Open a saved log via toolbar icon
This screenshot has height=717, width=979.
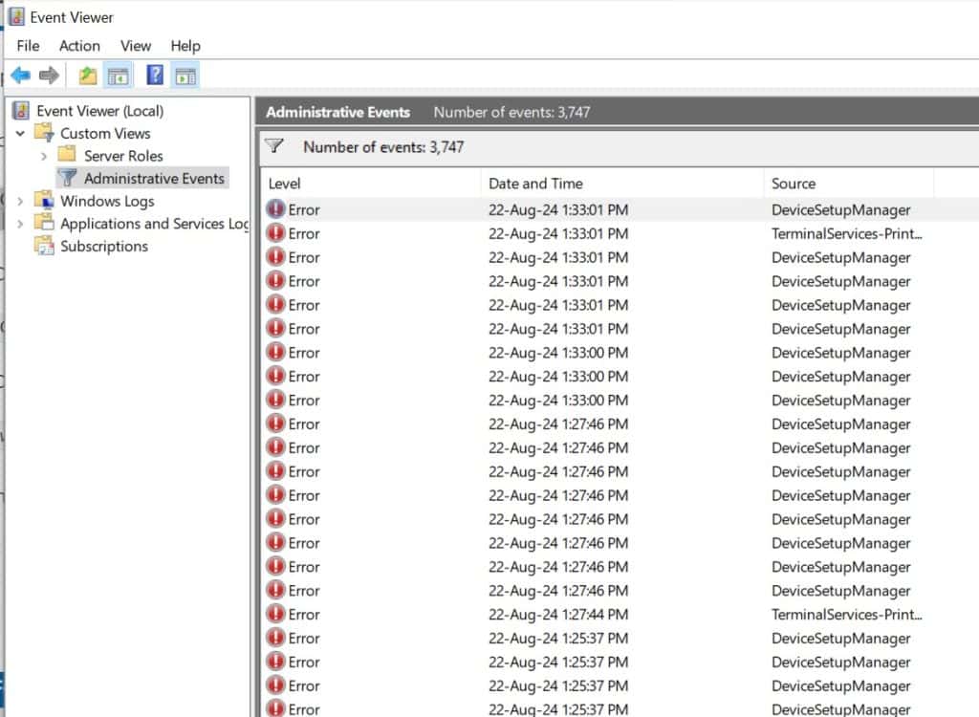86,75
